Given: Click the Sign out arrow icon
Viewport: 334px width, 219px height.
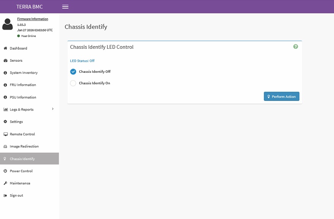Looking at the screenshot, I should click(5, 195).
